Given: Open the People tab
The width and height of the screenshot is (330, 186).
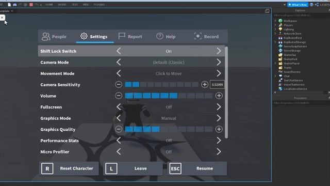Looking at the screenshot, I should pos(54,37).
